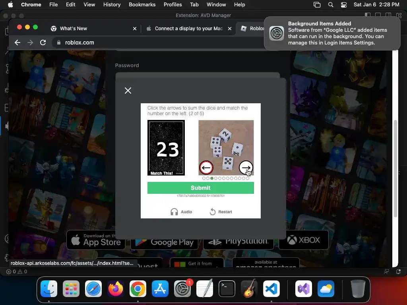Viewport: 407px width, 305px height.
Task: Go back in Chrome
Action: pos(17,42)
